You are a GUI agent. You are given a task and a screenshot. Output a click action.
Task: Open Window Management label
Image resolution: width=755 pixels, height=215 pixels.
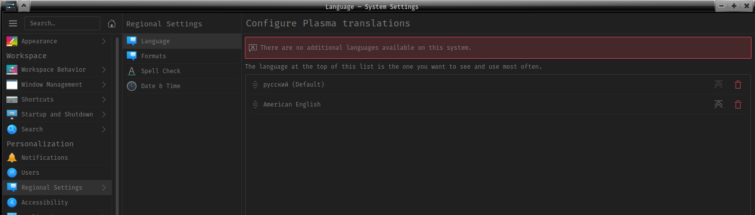52,85
